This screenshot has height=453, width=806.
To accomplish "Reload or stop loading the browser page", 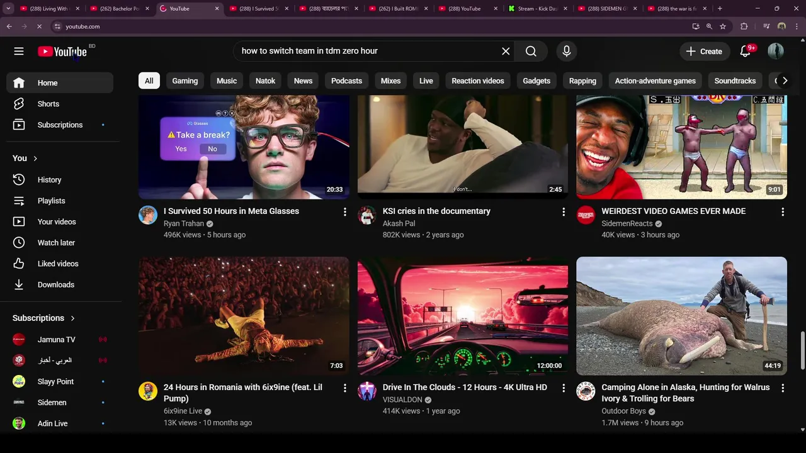I will click(x=39, y=26).
